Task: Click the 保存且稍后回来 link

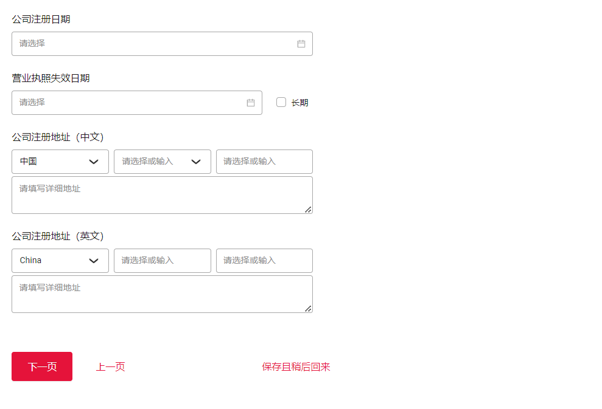Action: tap(296, 366)
